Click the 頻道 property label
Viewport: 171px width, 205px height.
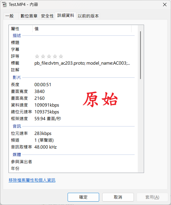pyautogui.click(x=15, y=140)
